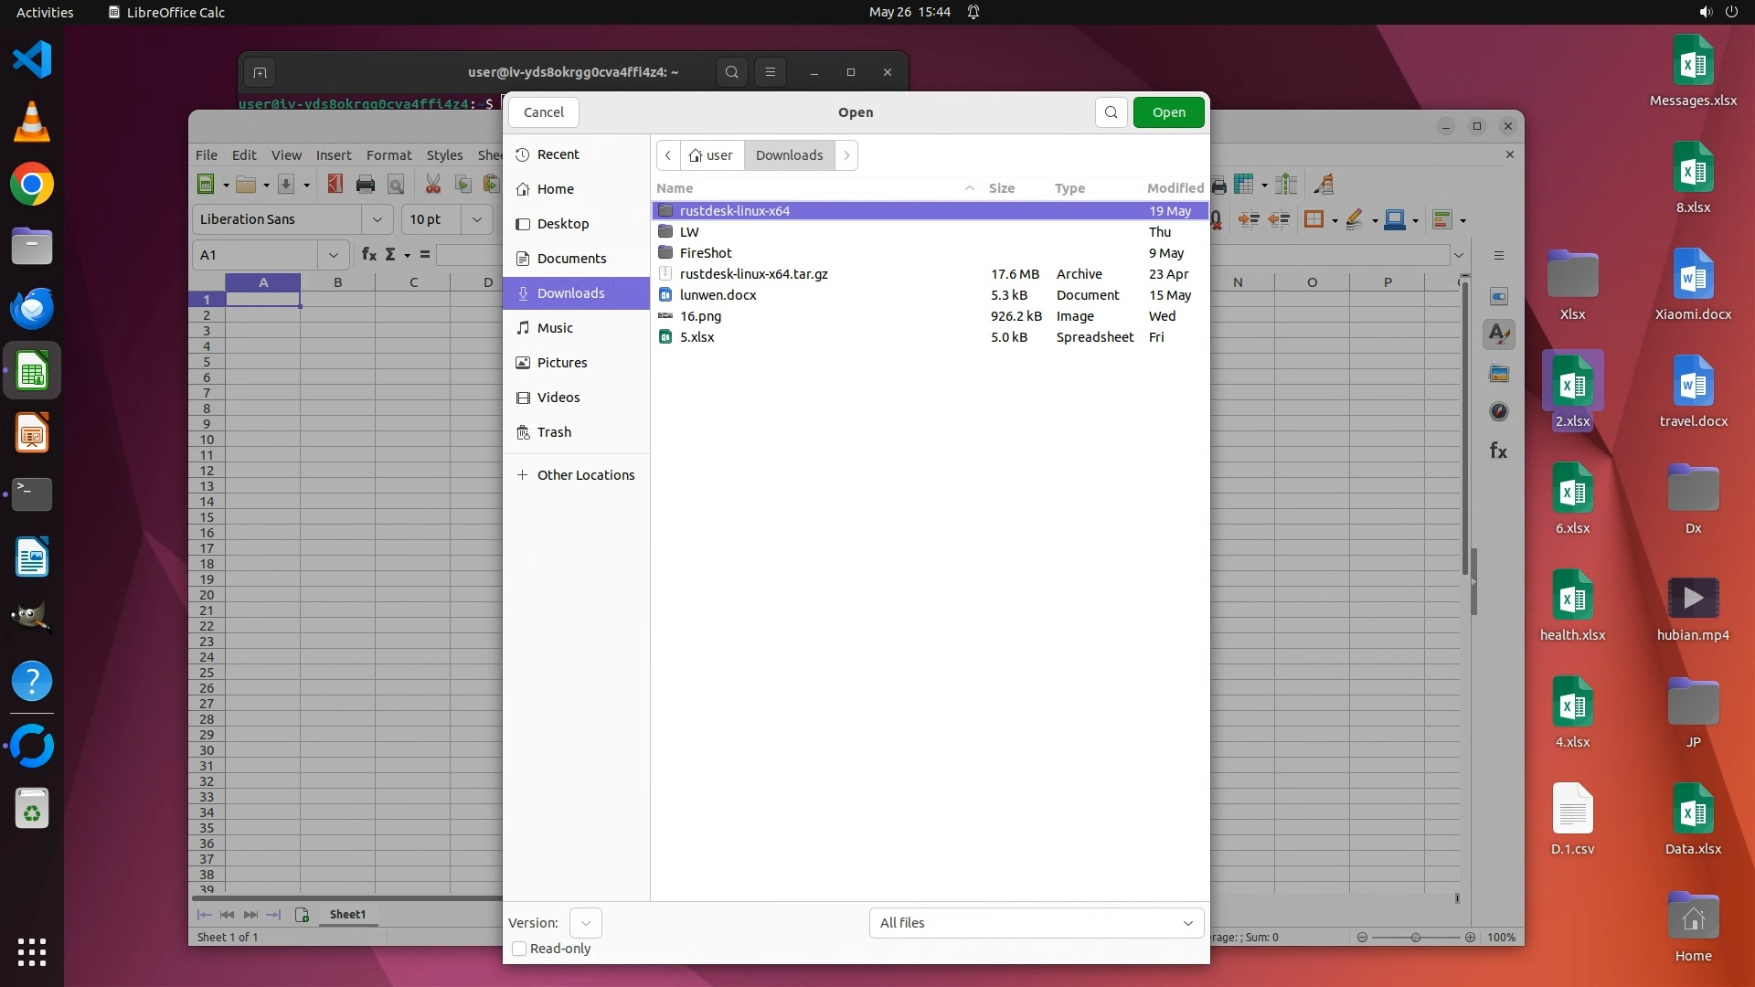The image size is (1755, 987).
Task: Launch Google Chrome from the dock
Action: click(32, 185)
